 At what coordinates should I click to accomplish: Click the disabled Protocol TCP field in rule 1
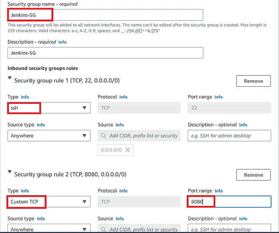pos(139,108)
